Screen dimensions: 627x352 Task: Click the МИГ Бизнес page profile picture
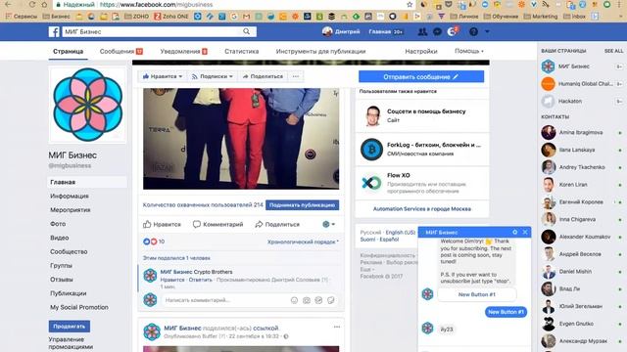[x=87, y=105]
